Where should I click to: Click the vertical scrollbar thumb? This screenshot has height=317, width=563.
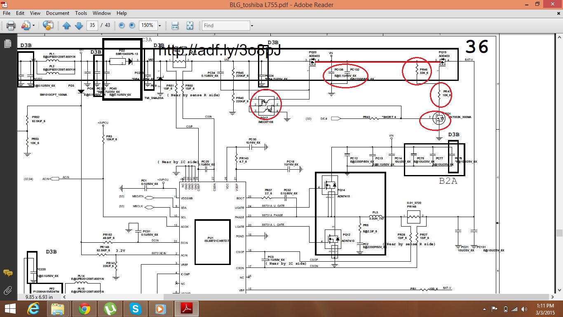pos(559,233)
